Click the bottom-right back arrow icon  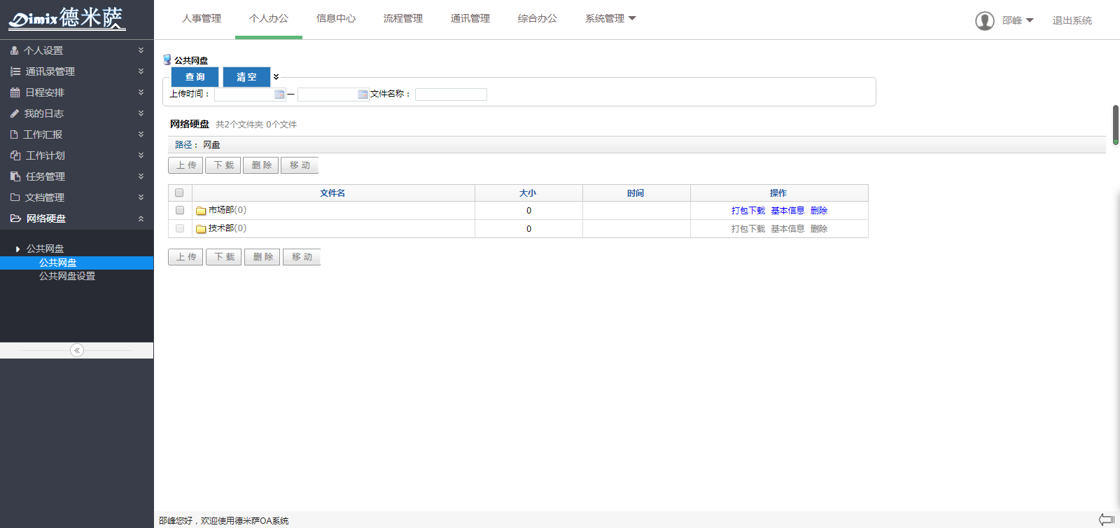(x=1107, y=520)
